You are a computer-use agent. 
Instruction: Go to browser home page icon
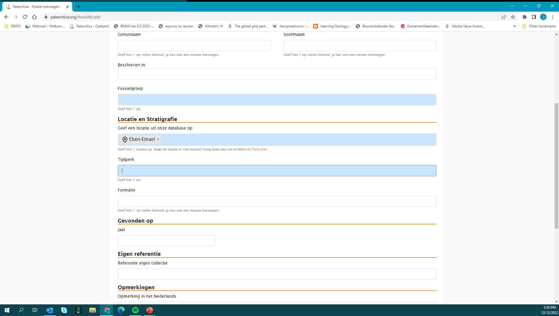pyautogui.click(x=34, y=17)
